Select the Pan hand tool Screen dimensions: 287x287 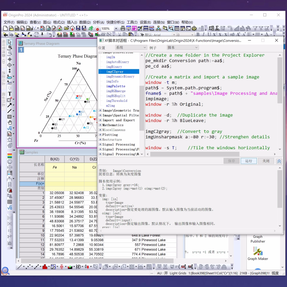(10, 122)
